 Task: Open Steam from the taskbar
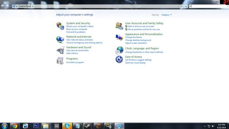pyautogui.click(x=88, y=126)
